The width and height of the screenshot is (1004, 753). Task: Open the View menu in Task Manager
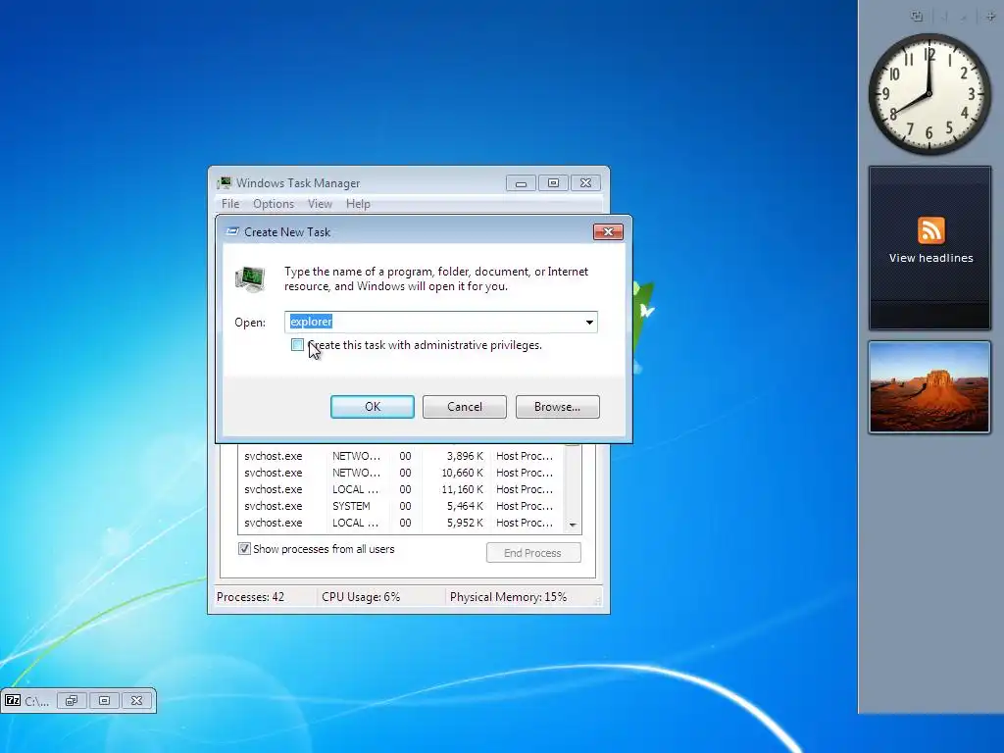[320, 204]
